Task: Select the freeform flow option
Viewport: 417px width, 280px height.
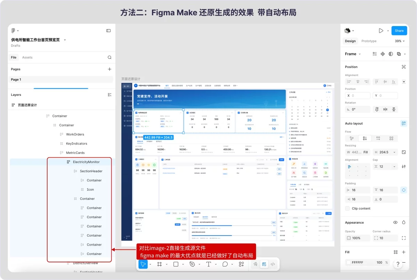Action: click(x=352, y=138)
